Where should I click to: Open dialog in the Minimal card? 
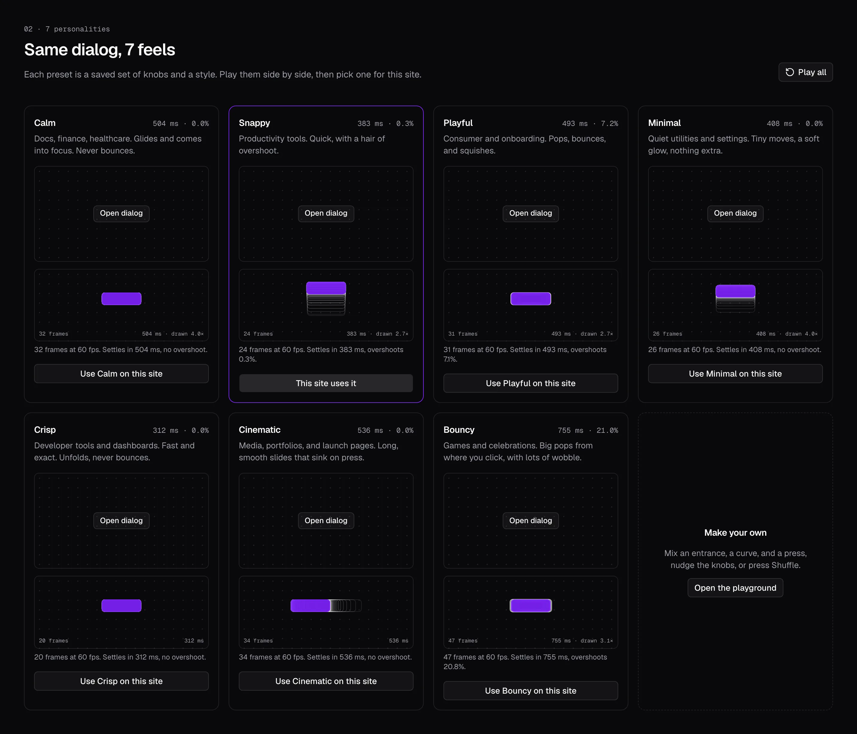point(736,213)
